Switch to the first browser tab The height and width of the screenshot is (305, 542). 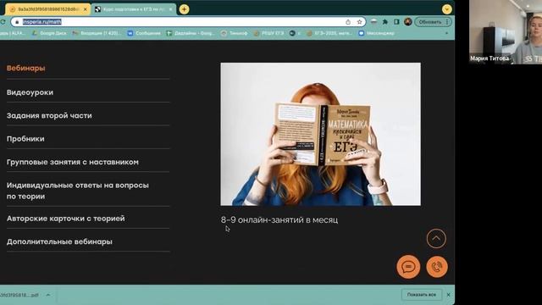coord(47,9)
